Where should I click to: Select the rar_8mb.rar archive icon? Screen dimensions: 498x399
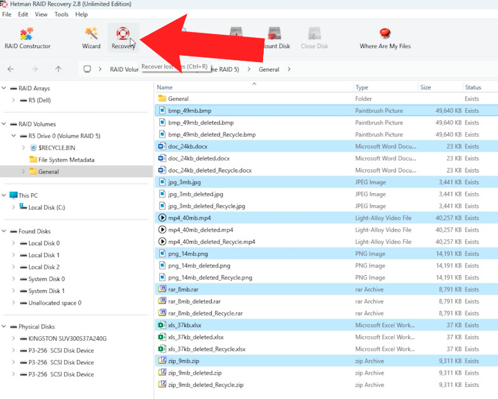pos(162,289)
